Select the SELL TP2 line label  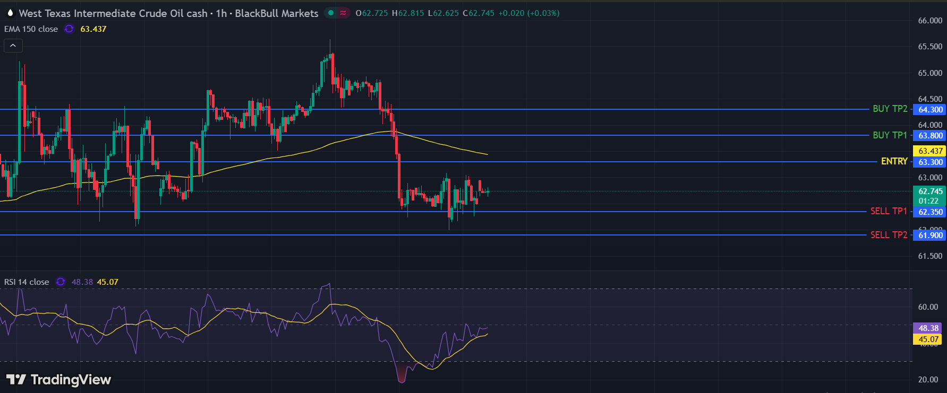[x=889, y=235]
